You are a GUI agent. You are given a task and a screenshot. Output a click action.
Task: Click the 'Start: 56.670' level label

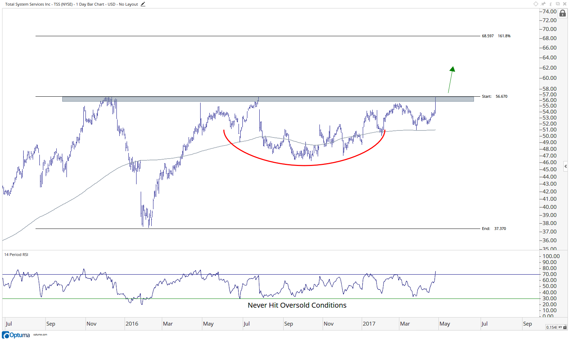point(495,96)
